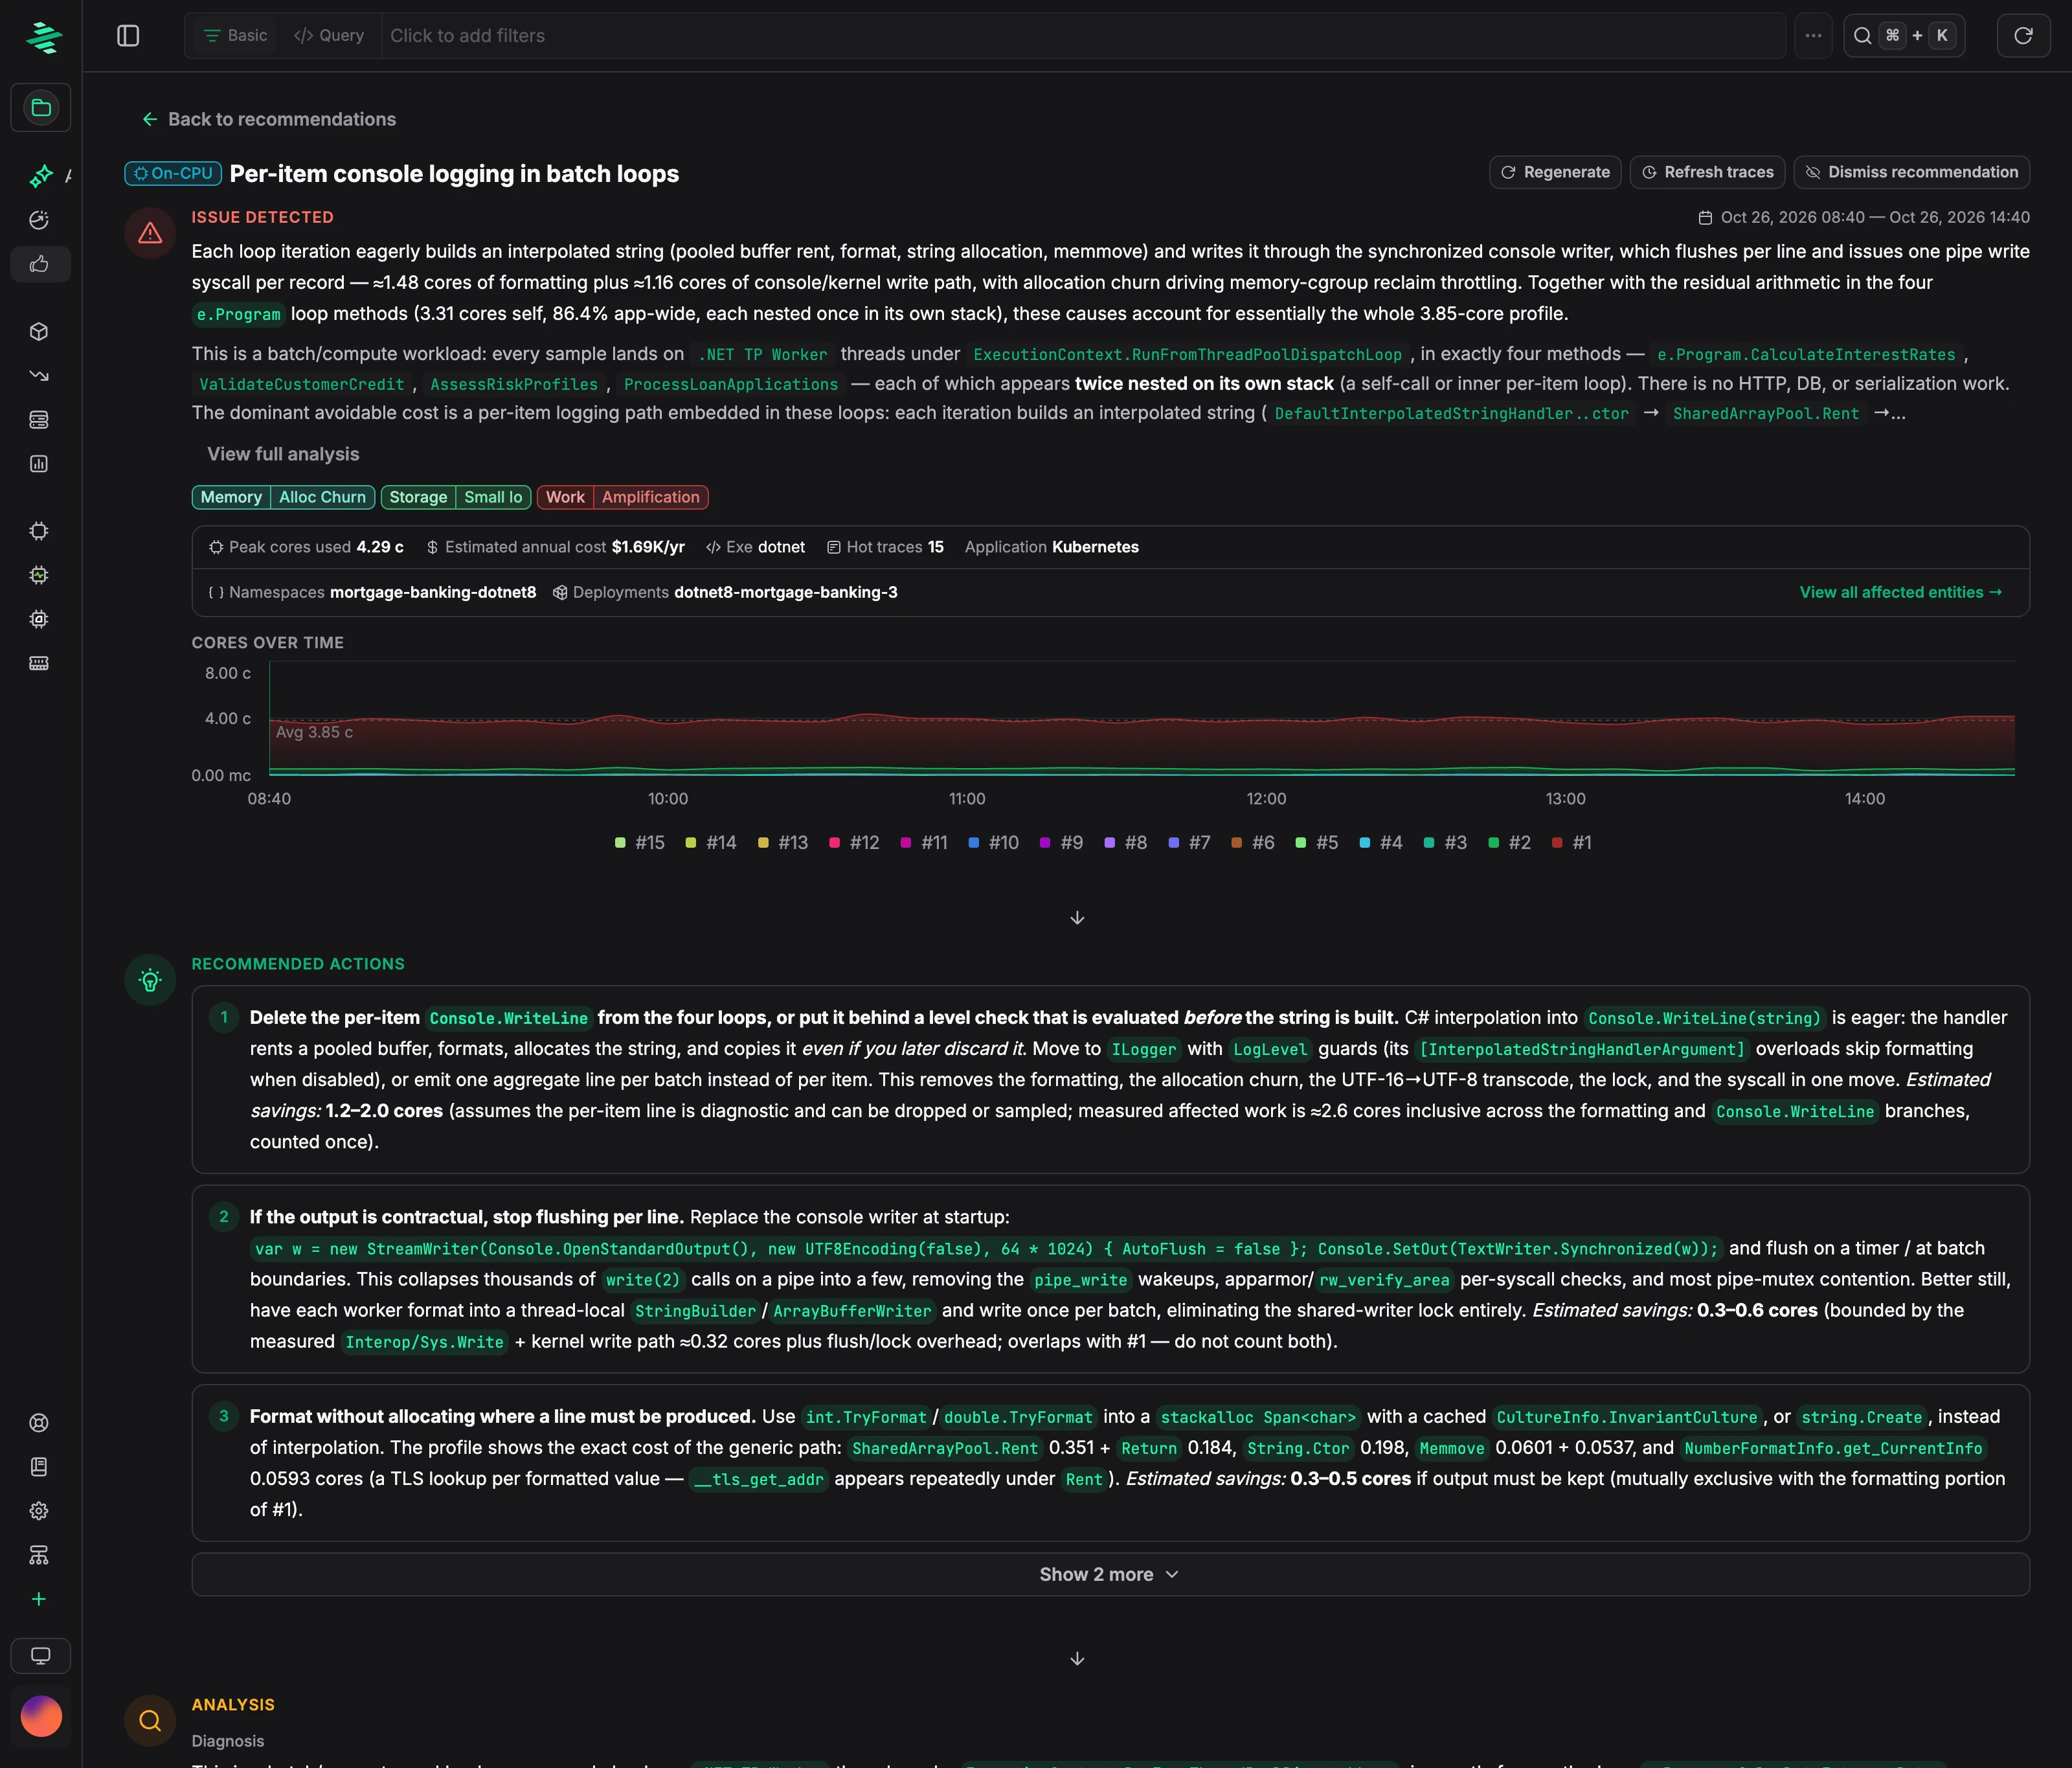Click the CPU chip with pulse icon
The width and height of the screenshot is (2072, 1768).
(39, 575)
